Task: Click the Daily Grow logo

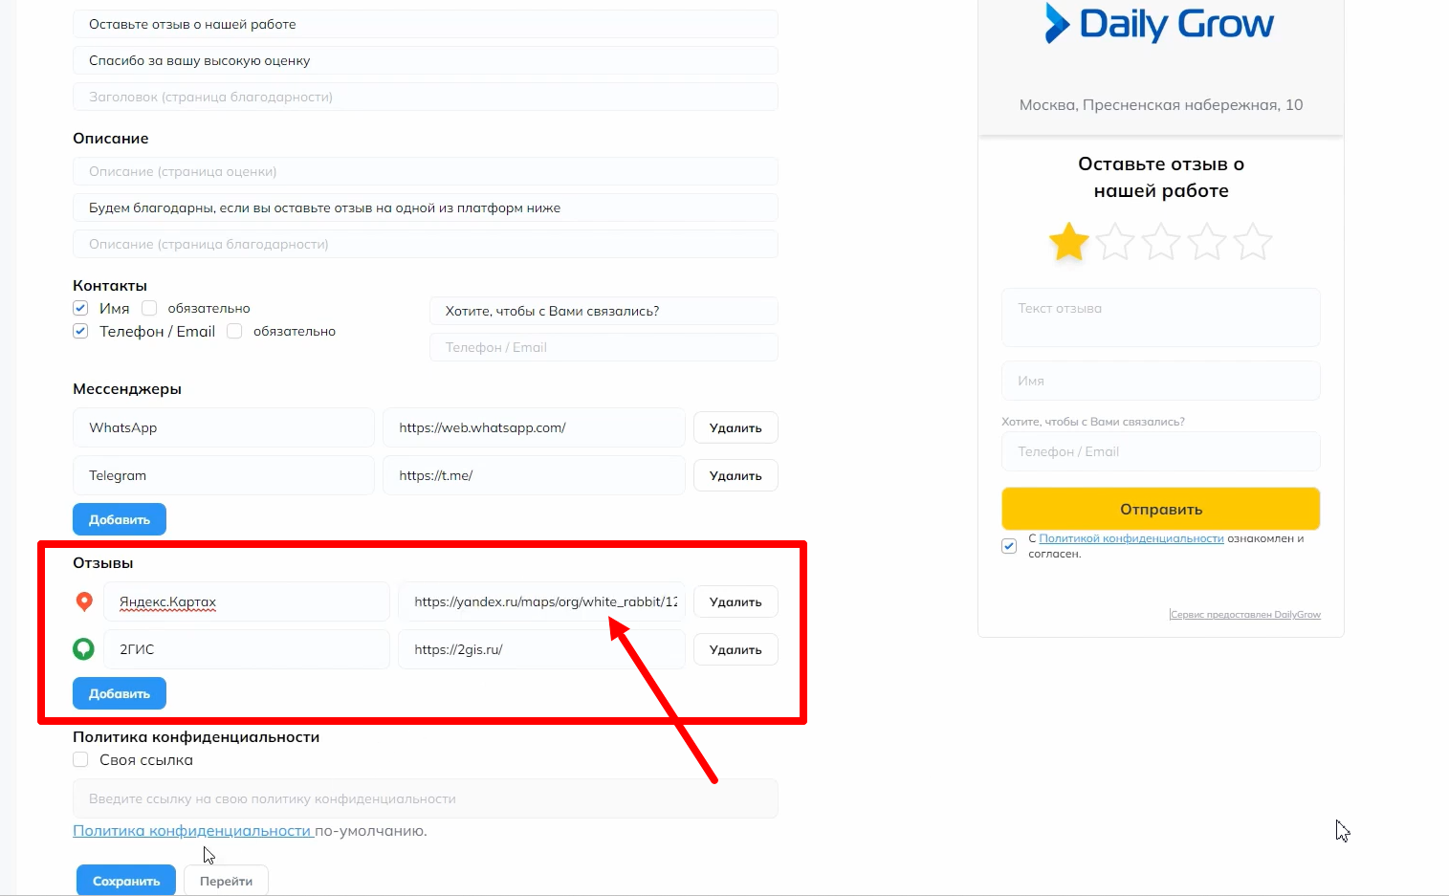Action: (x=1159, y=24)
